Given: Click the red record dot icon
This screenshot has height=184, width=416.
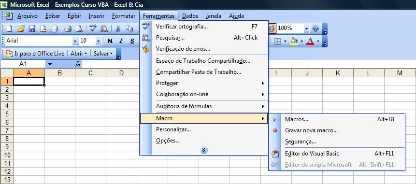Looking at the screenshot, I should (x=275, y=130).
